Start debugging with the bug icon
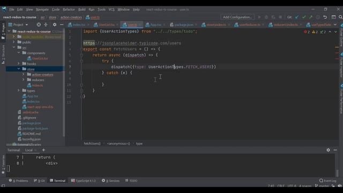Image resolution: width=343 pixels, height=193 pixels. [x=266, y=17]
